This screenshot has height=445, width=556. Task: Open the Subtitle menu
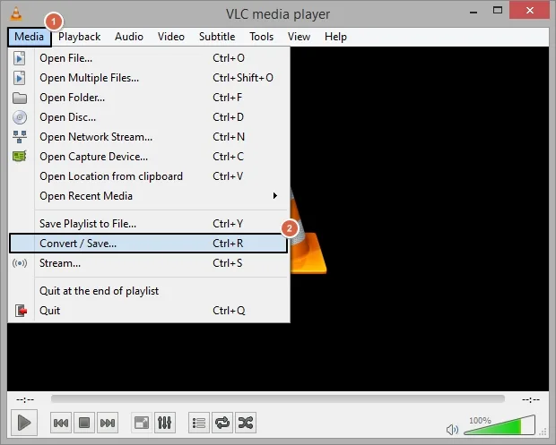(217, 37)
